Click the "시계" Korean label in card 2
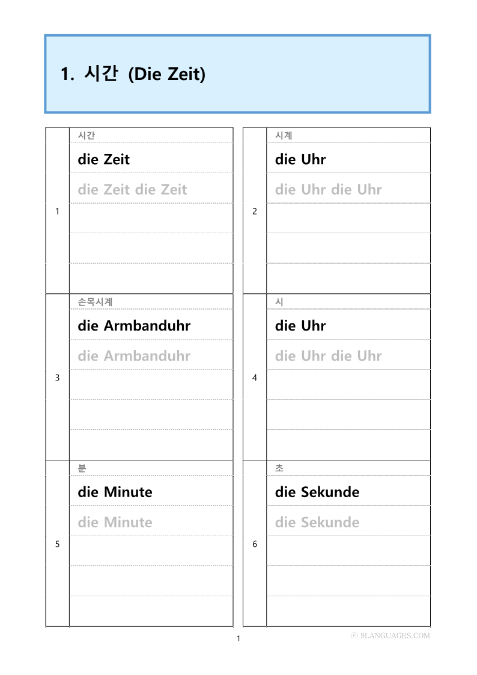 pos(284,136)
